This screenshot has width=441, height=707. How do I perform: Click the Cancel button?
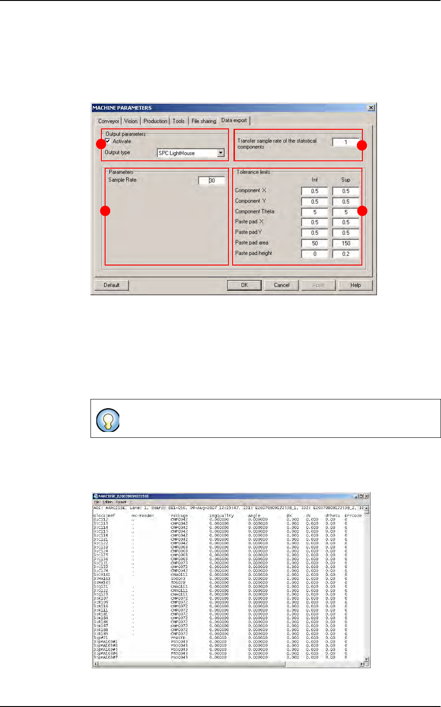point(282,285)
